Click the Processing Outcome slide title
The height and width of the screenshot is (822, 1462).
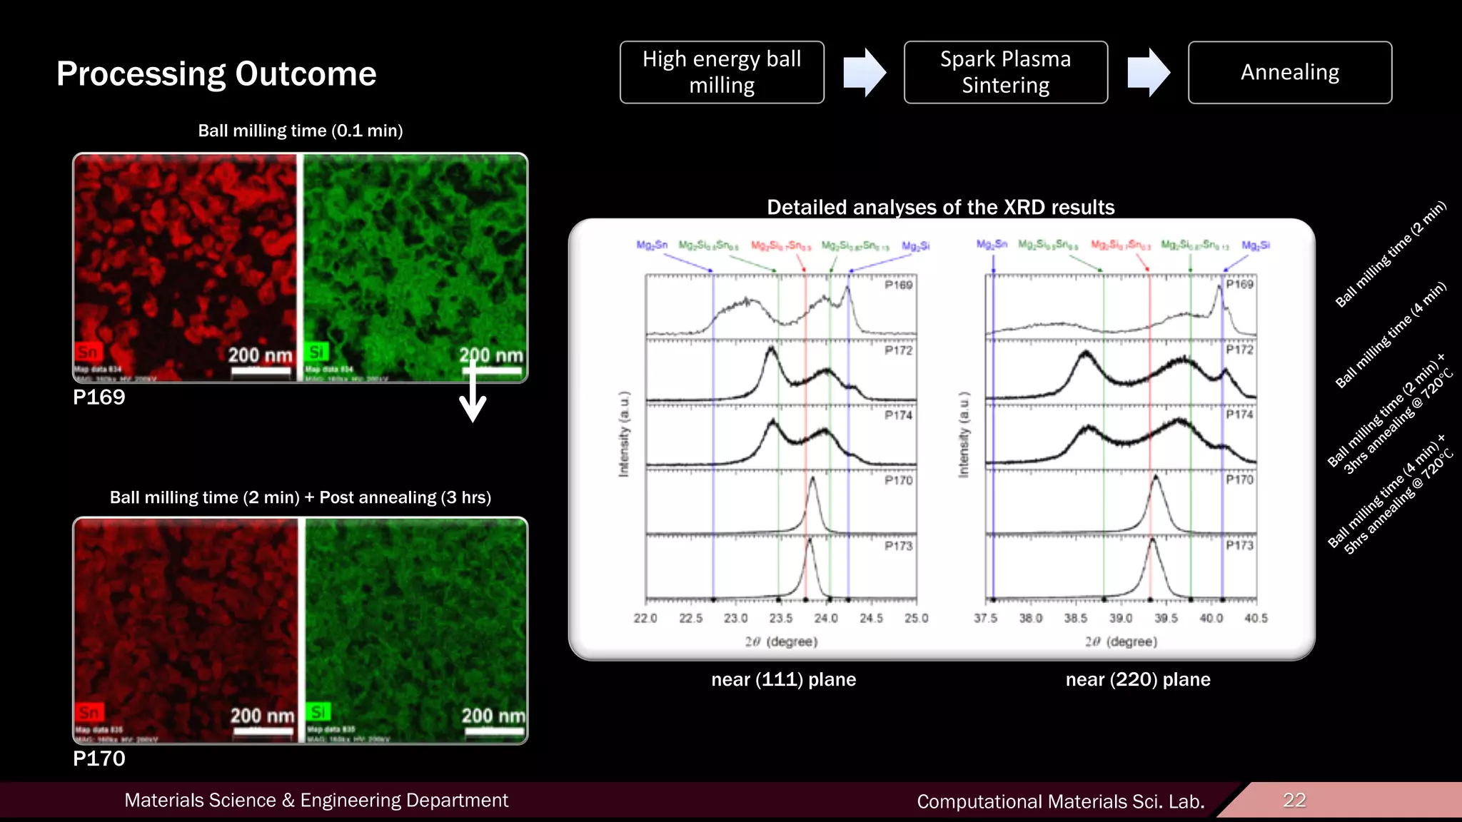point(216,74)
